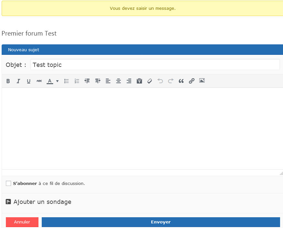This screenshot has height=228, width=283.
Task: Insert an image into the message
Action: (x=202, y=81)
